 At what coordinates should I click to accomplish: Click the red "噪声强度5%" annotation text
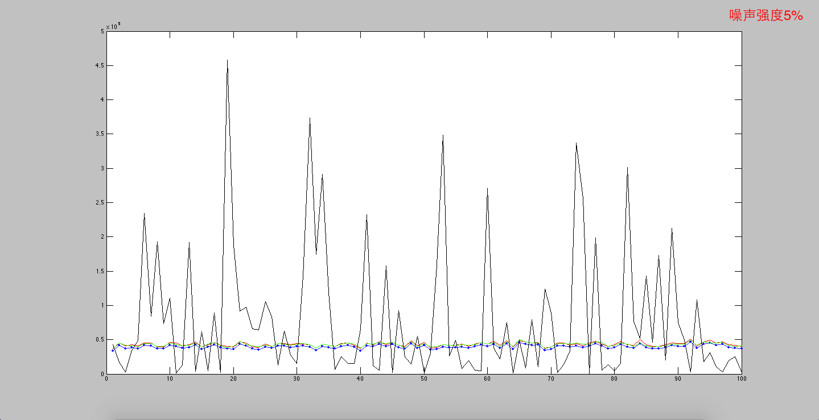click(x=766, y=16)
